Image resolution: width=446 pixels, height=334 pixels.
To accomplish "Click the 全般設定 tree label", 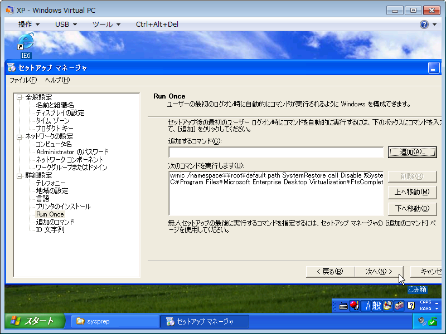I will (38, 97).
